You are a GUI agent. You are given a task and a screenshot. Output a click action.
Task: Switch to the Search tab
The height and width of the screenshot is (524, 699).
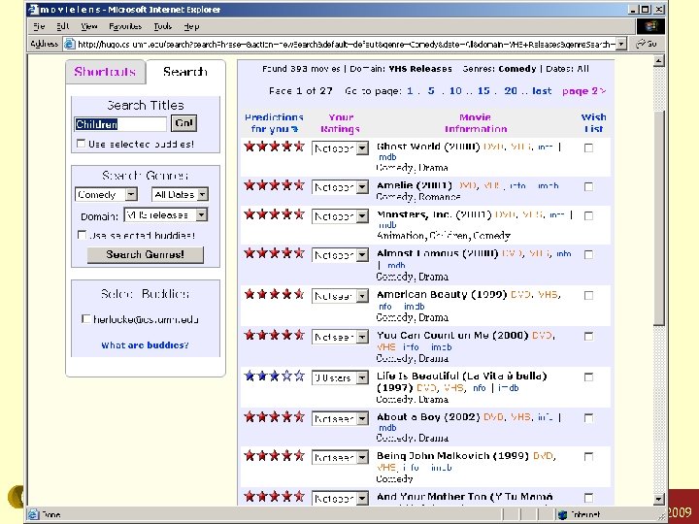pyautogui.click(x=185, y=72)
